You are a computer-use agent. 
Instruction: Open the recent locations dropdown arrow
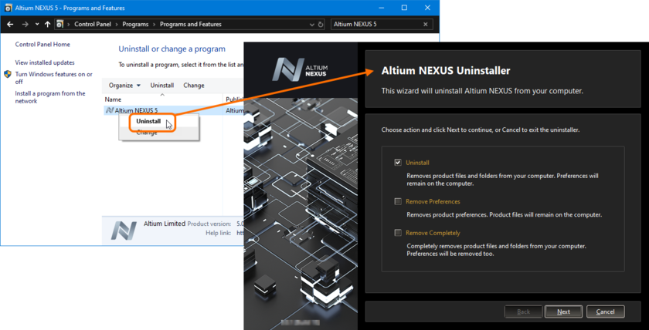pyautogui.click(x=37, y=25)
